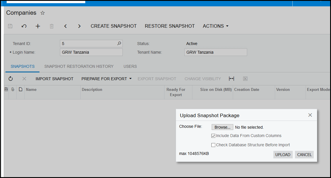Click Browse to choose a file
The width and height of the screenshot is (331, 178).
coord(222,127)
